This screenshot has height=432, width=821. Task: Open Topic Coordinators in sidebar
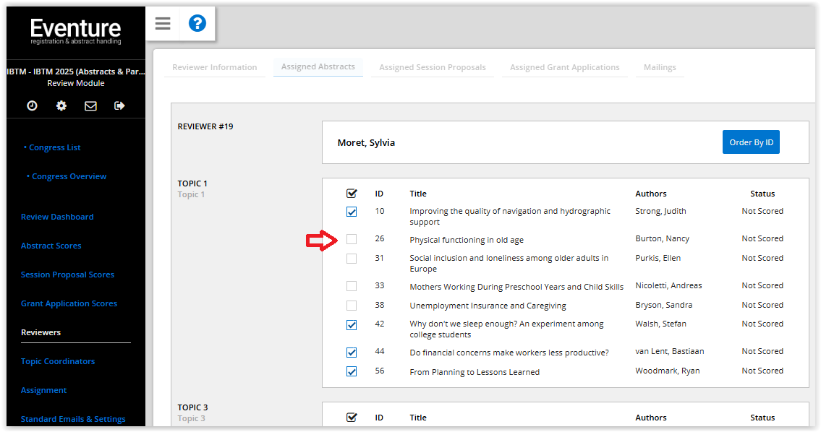(x=58, y=361)
